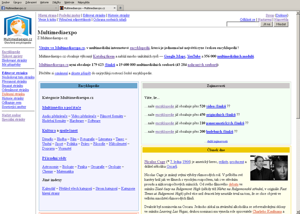This screenshot has width=300, height=214.
Task: Open the Nápověda menu
Action: coord(83,3)
